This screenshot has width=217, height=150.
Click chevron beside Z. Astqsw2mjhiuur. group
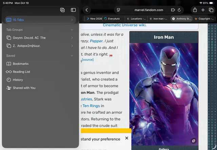[72, 46]
